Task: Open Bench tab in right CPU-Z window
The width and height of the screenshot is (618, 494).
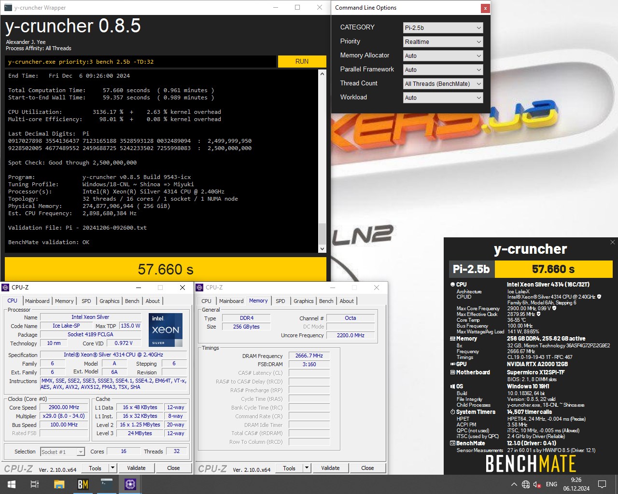Action: pyautogui.click(x=326, y=301)
